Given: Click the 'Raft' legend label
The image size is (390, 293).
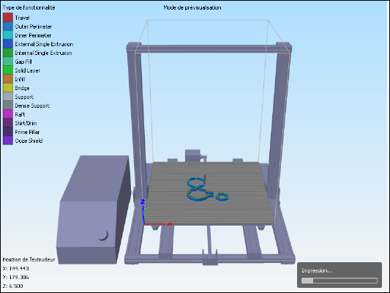Looking at the screenshot, I should [20, 114].
